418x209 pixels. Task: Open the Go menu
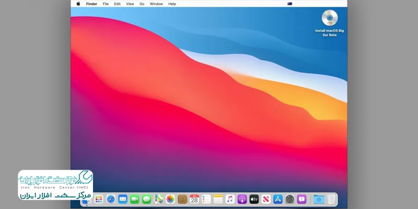point(142,4)
